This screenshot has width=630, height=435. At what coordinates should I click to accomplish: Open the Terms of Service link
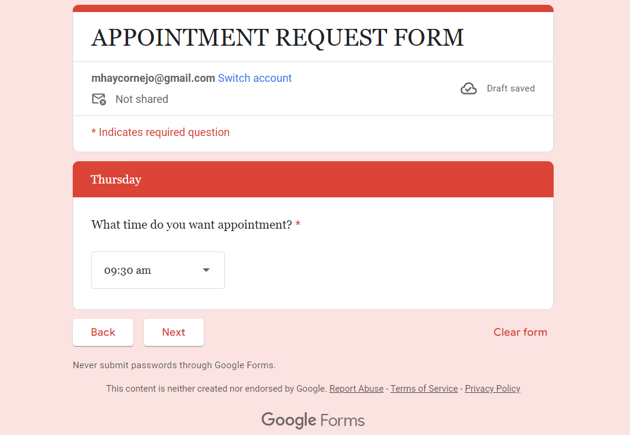coord(424,389)
